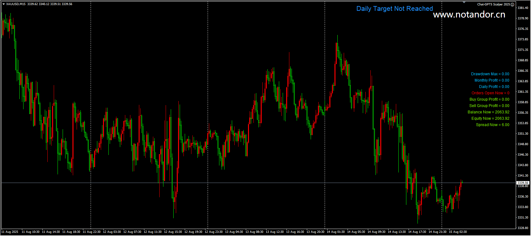
Task: Click the 12 Aug 07:30 time label
Action: tap(132, 232)
